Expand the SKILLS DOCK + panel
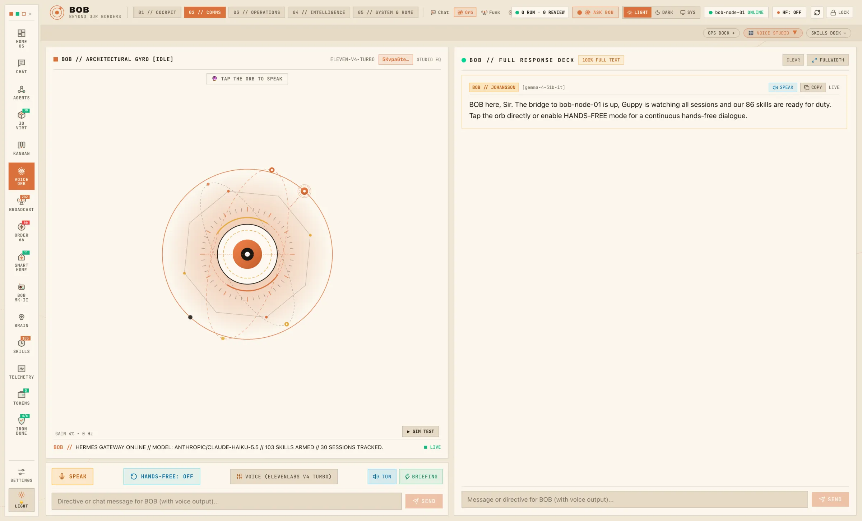Screen dimensions: 862x521 pyautogui.click(x=829, y=33)
